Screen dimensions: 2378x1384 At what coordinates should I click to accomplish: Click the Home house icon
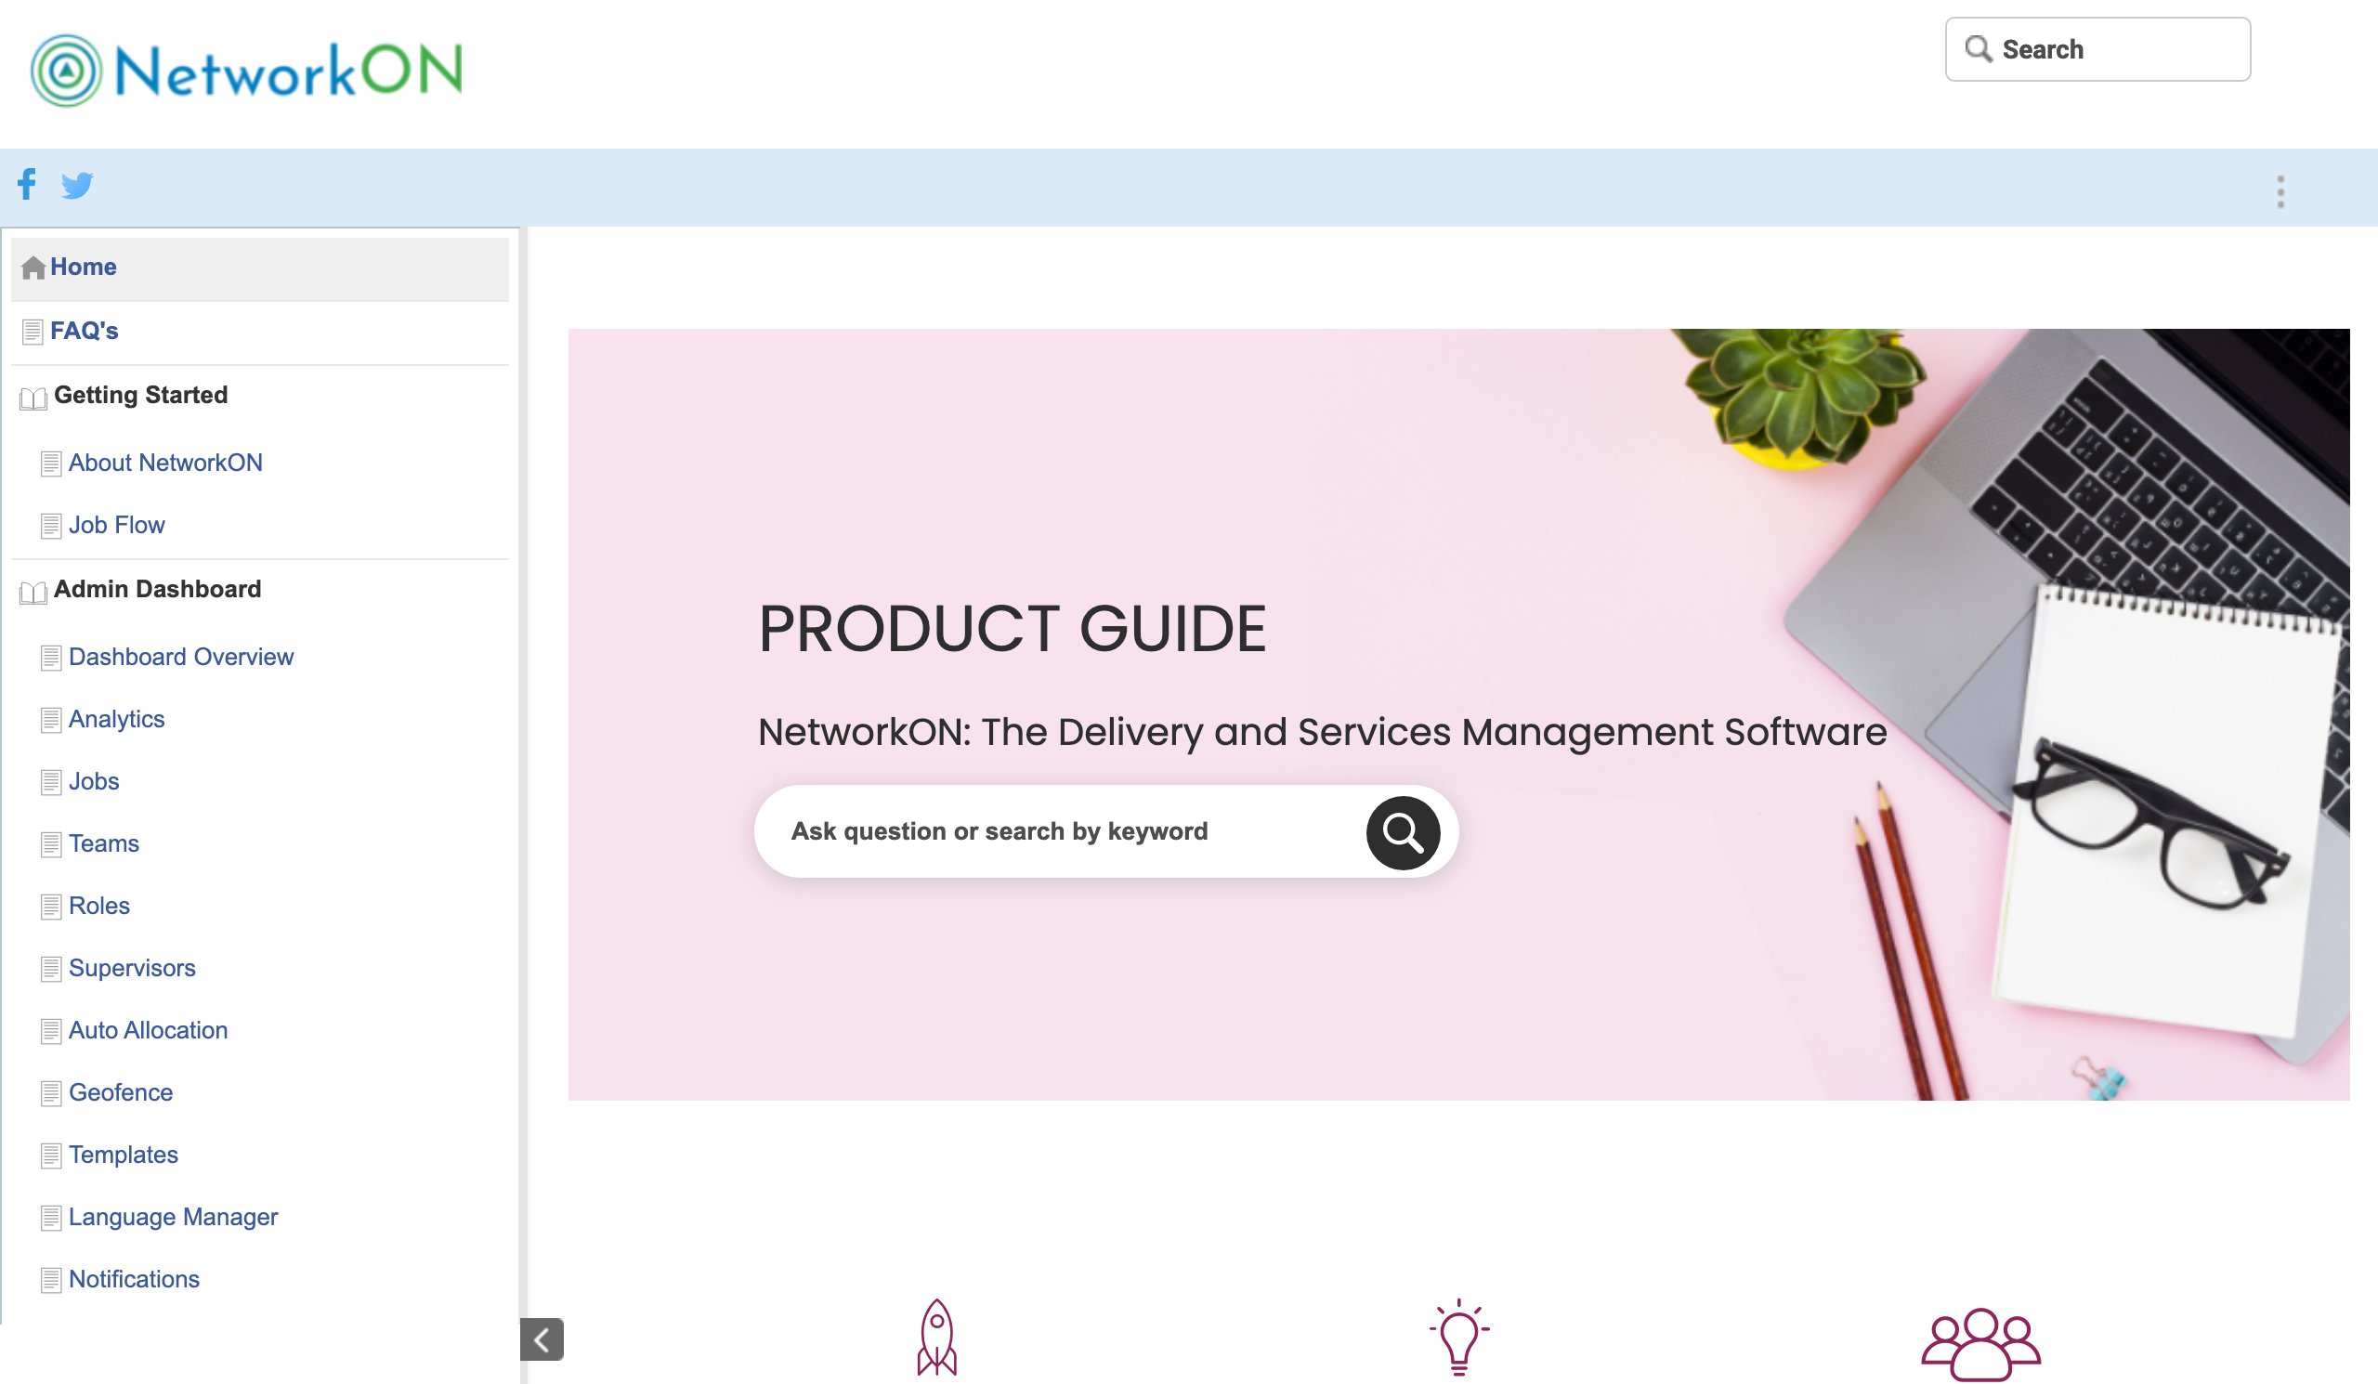coord(33,268)
